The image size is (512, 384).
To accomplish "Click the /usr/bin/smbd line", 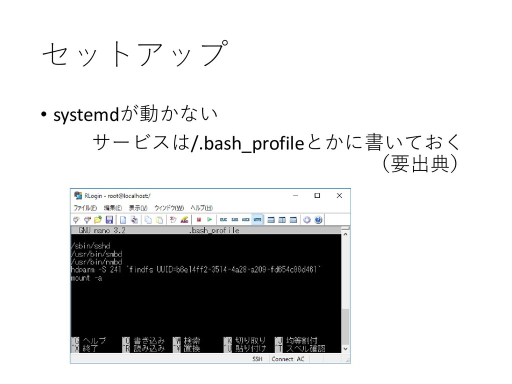I will click(x=96, y=254).
